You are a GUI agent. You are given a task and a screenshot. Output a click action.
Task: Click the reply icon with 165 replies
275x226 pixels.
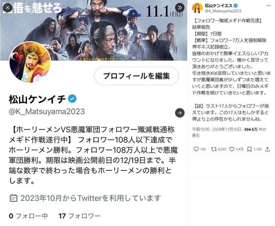point(196,149)
